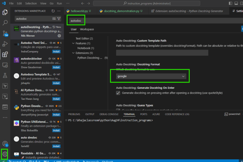Install the auto dmdoc extension

click(56, 146)
